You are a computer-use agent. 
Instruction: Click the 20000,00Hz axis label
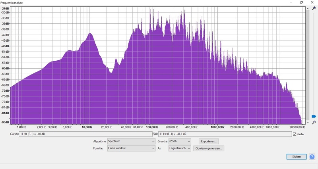pyautogui.click(x=297, y=127)
